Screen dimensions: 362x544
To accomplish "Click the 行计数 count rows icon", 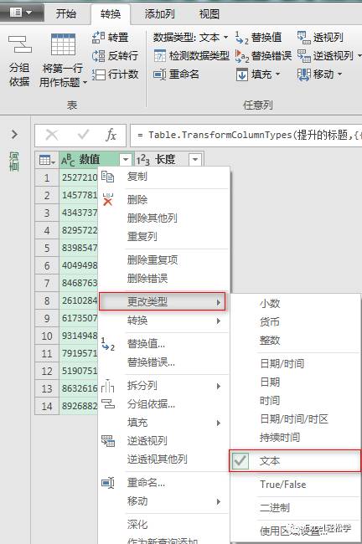I will (x=99, y=74).
